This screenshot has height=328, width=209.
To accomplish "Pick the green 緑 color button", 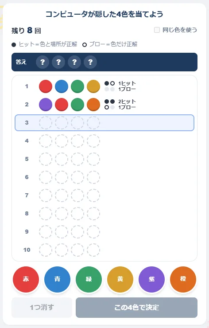I will [x=89, y=279].
